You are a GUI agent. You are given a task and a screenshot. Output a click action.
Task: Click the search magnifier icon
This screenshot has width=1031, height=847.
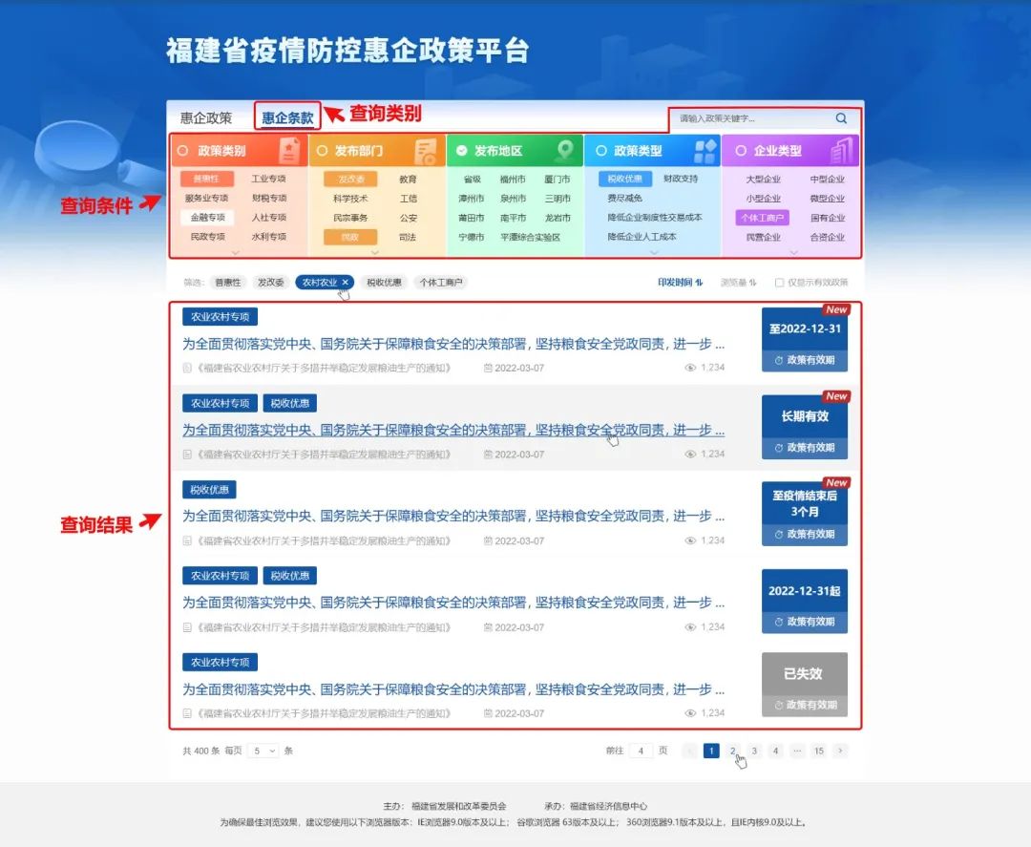click(x=841, y=119)
